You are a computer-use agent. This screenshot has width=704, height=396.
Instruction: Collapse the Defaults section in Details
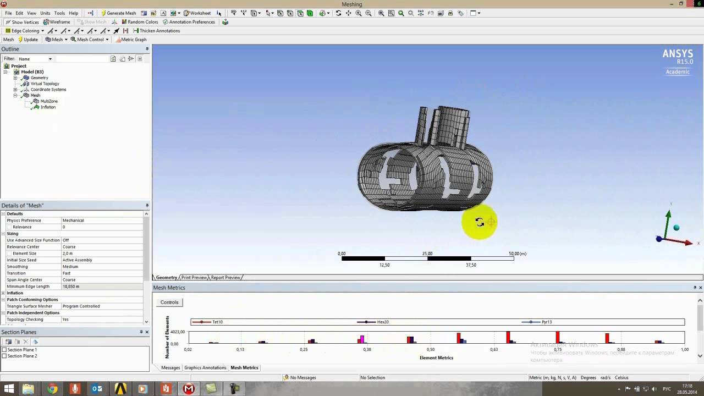point(3,214)
